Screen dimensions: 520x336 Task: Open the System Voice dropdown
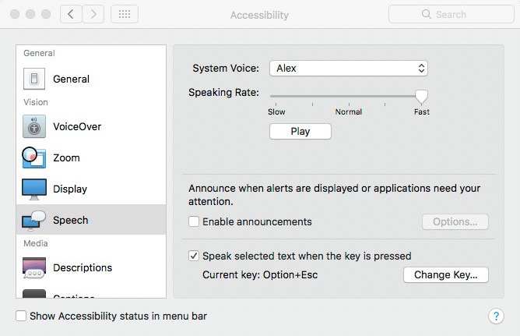[349, 69]
